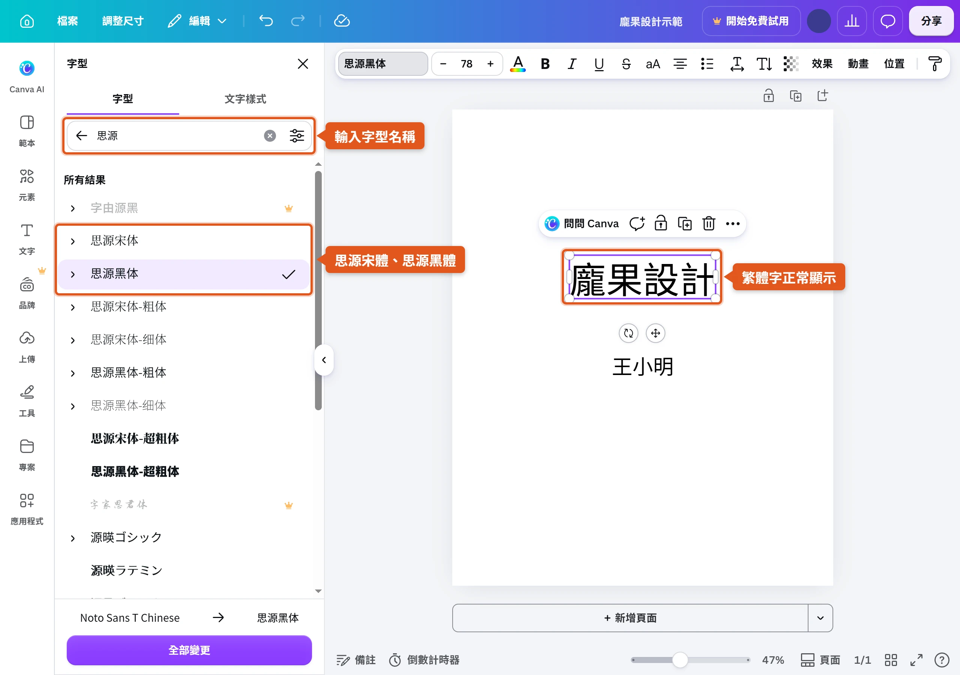Open the font name box 思源黑体
The image size is (960, 675).
coord(382,64)
